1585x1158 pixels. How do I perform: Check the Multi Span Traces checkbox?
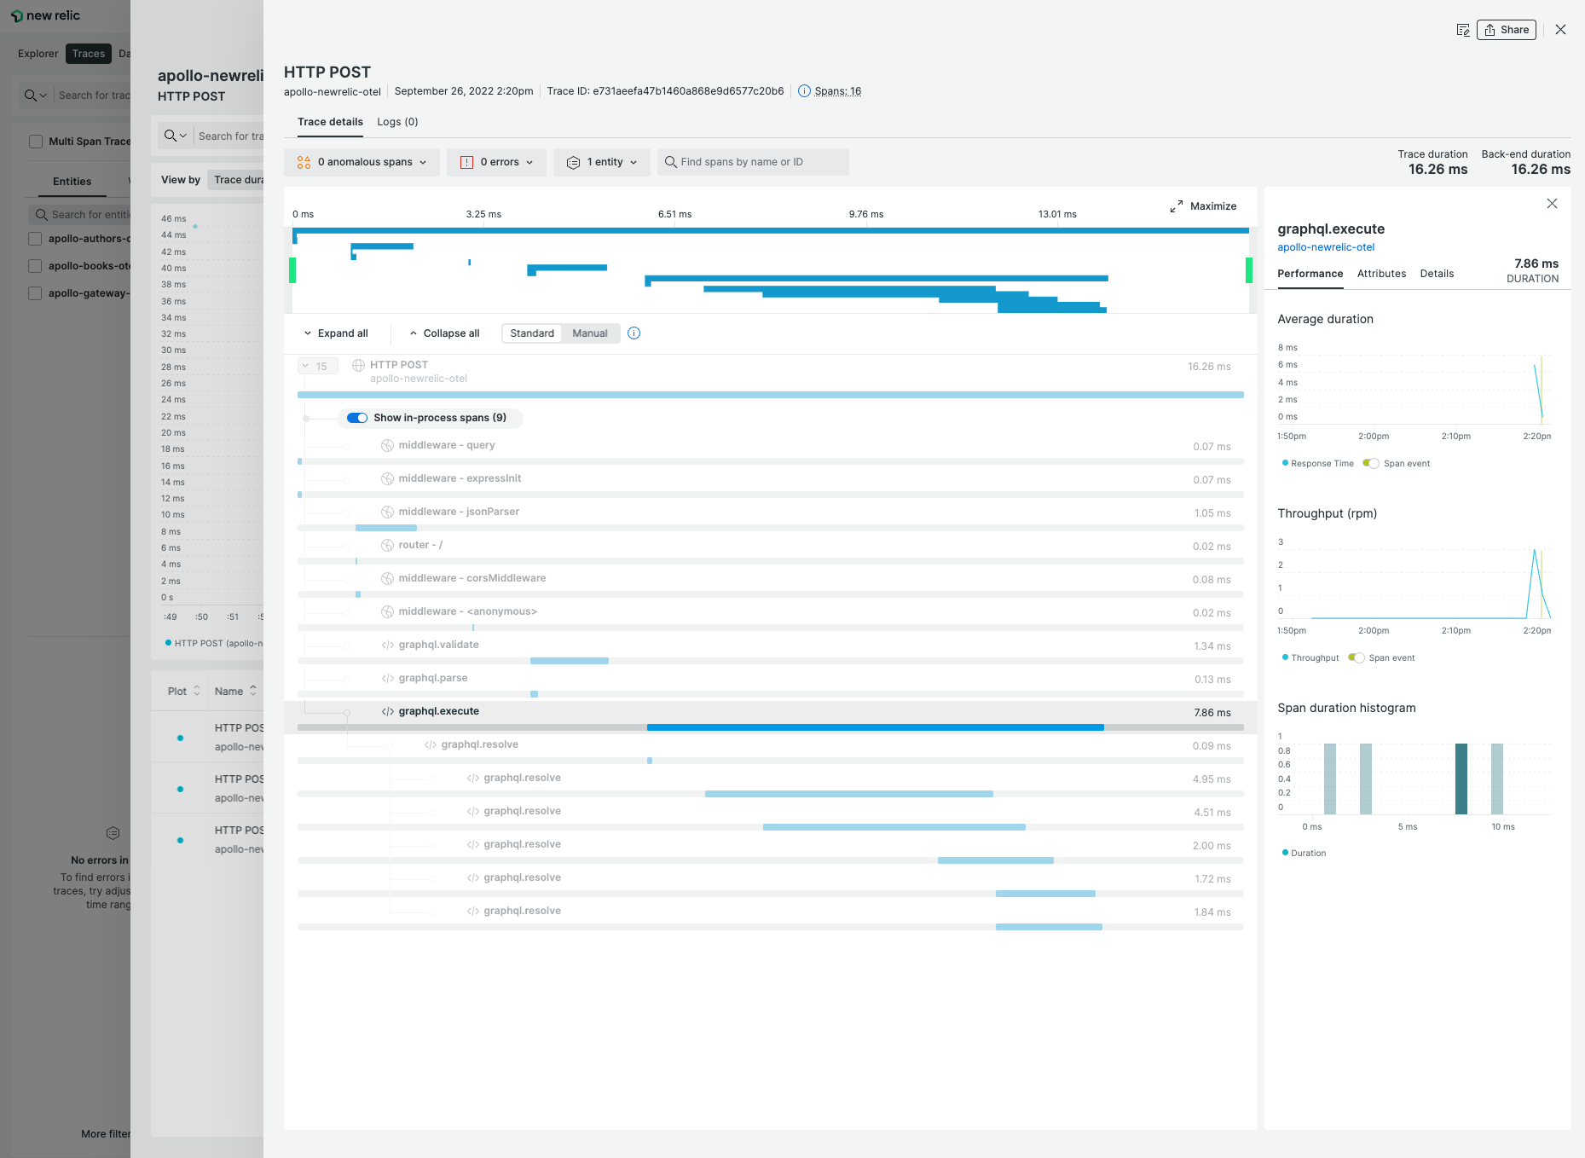click(x=35, y=141)
